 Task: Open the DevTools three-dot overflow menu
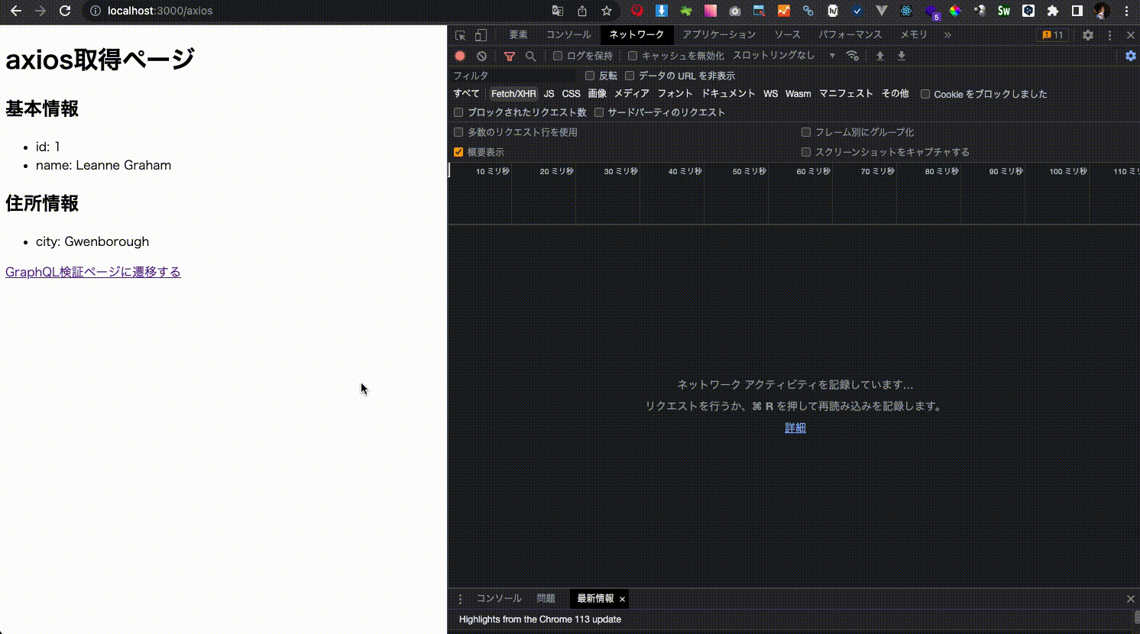1110,34
